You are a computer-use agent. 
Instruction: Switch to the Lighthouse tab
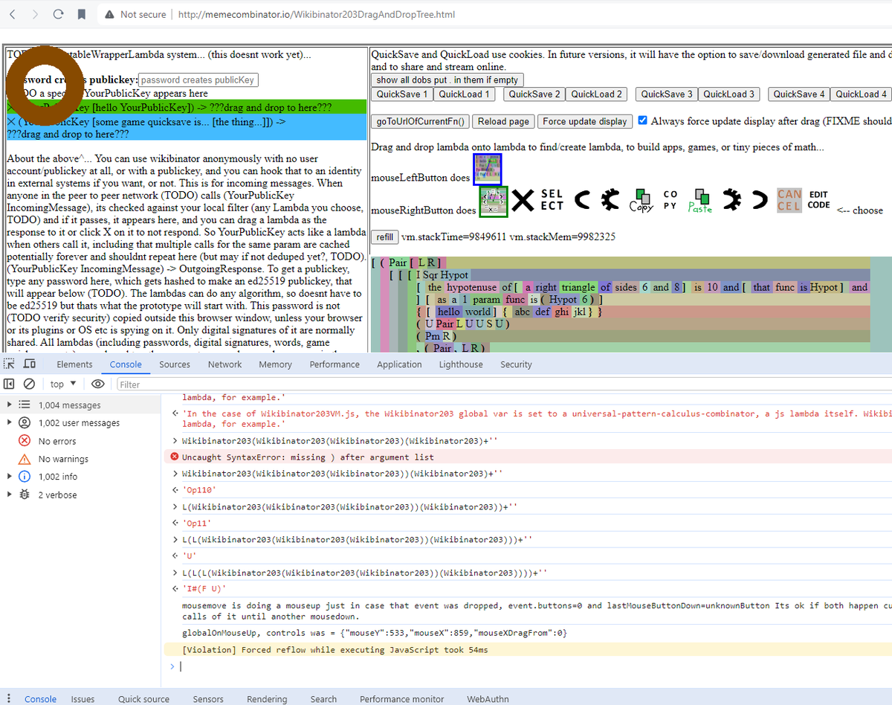(461, 364)
